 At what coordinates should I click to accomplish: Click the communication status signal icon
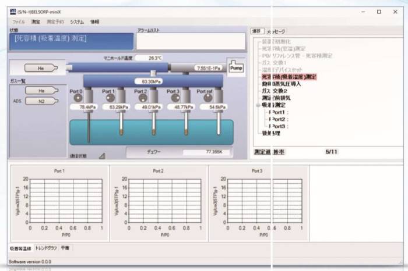[x=102, y=156]
